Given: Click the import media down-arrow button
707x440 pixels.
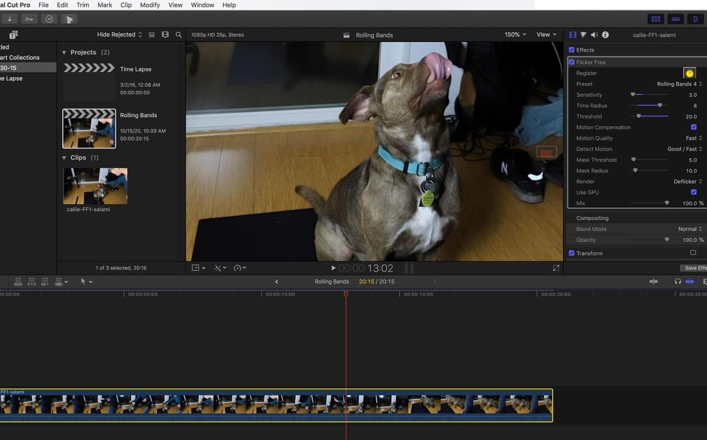Looking at the screenshot, I should (10, 19).
